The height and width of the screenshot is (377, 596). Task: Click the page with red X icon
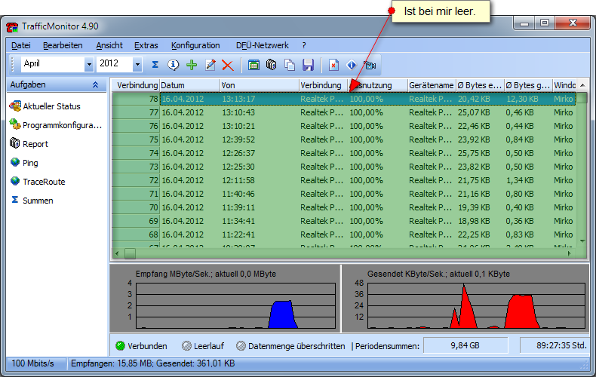pyautogui.click(x=333, y=65)
